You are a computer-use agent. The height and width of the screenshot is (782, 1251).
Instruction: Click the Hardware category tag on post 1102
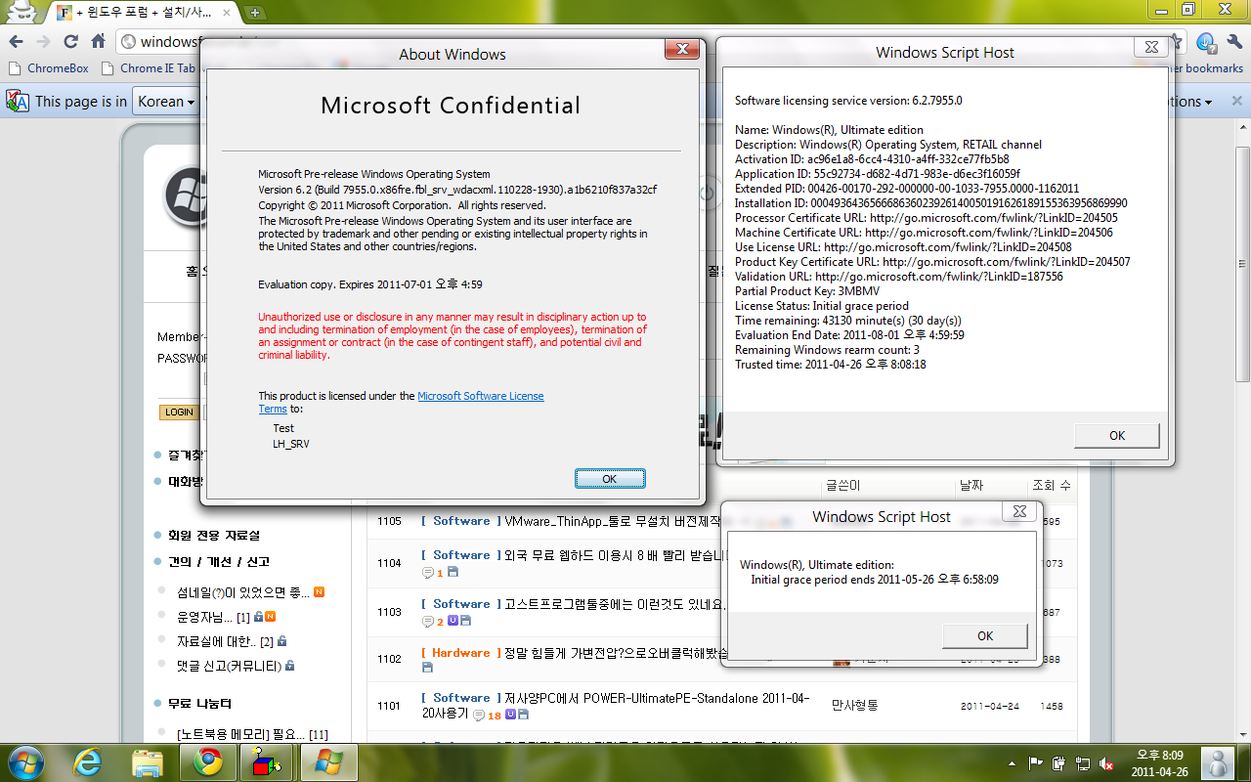tap(460, 653)
